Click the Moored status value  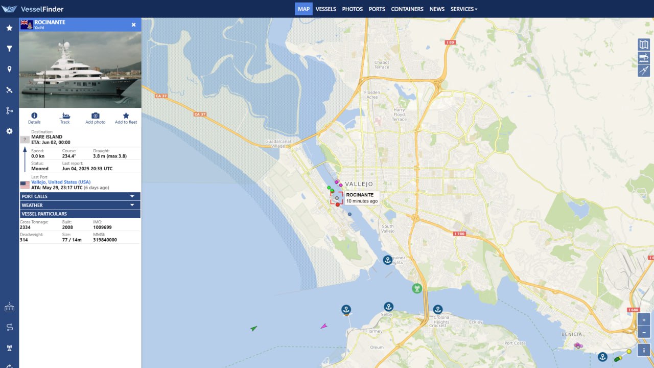(x=40, y=169)
